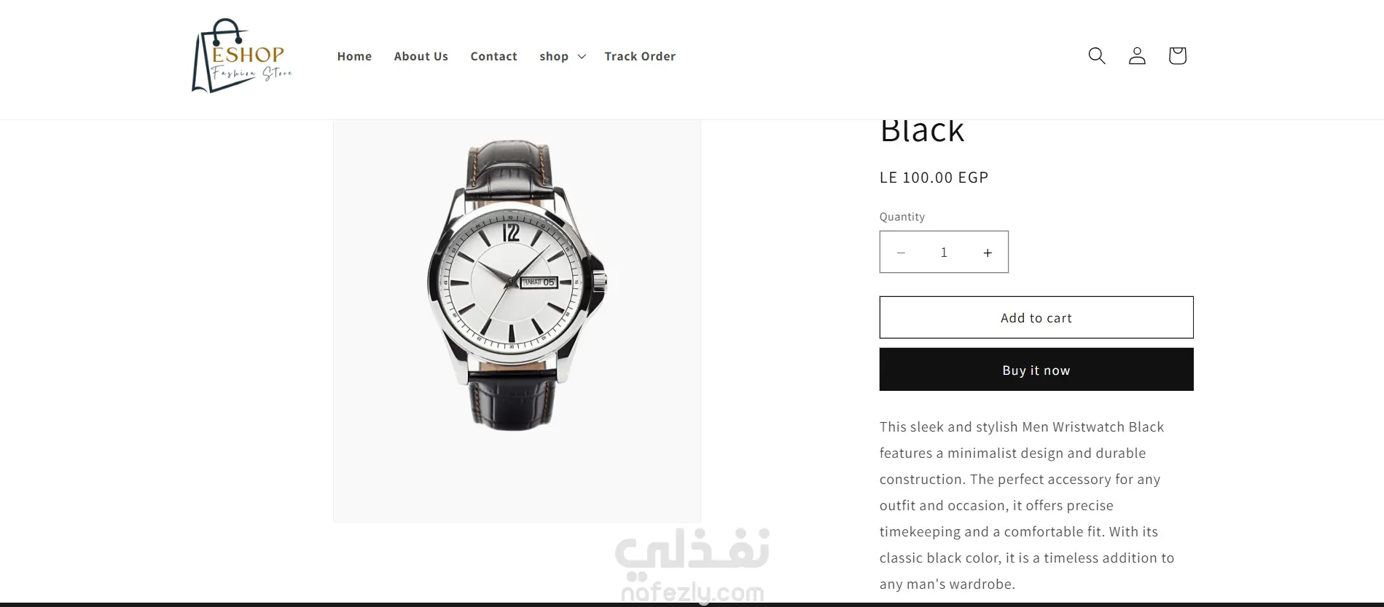Decrease quantity with the minus button
Viewport: 1384px width, 607px height.
tap(901, 253)
